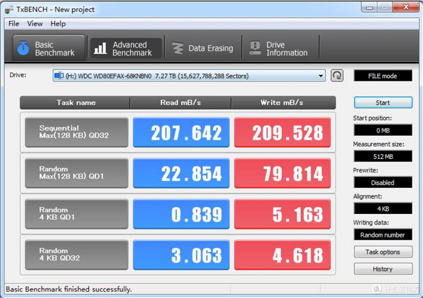Open the History button

[383, 269]
